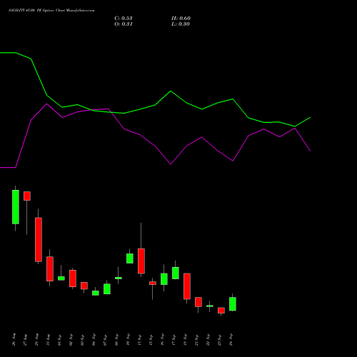Screen dimensions: 357x357
Task: Click the '02 Sep' date label
Action: click(71, 339)
